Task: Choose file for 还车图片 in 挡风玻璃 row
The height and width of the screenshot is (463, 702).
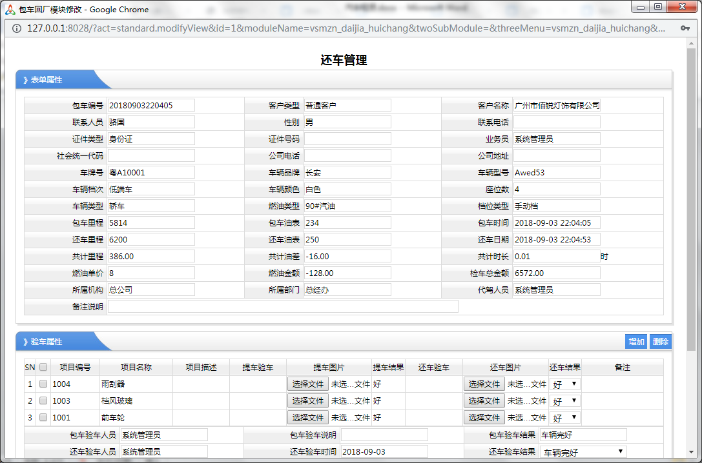Action: (x=484, y=400)
